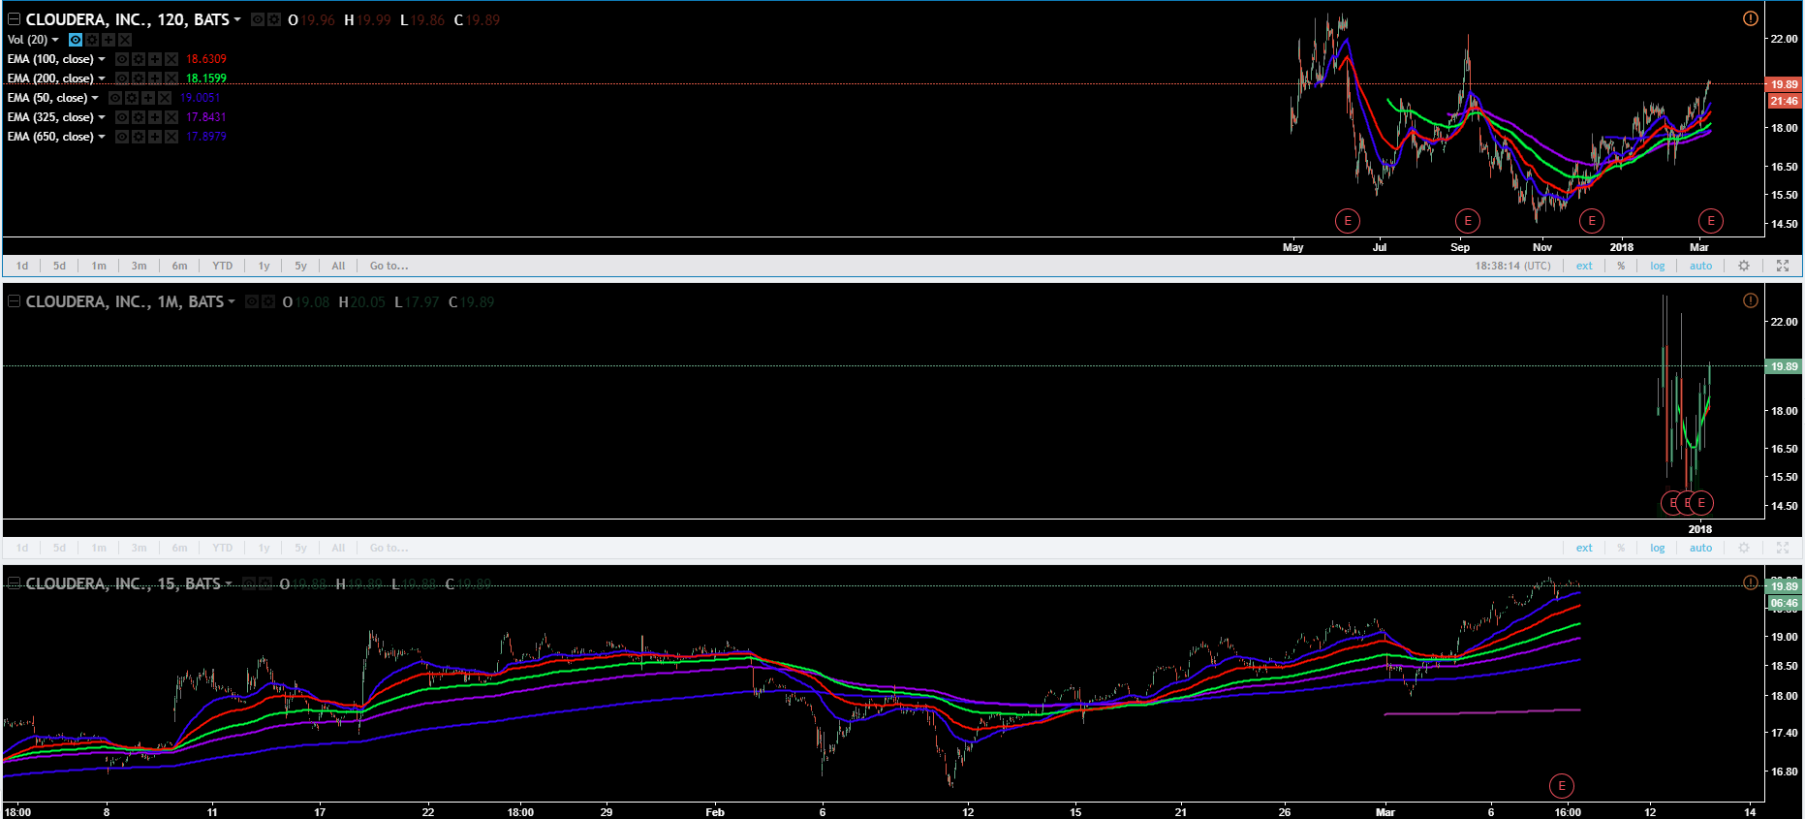The height and width of the screenshot is (819, 1805).
Task: Remove the EMA (650, close) indicator
Action: (171, 137)
